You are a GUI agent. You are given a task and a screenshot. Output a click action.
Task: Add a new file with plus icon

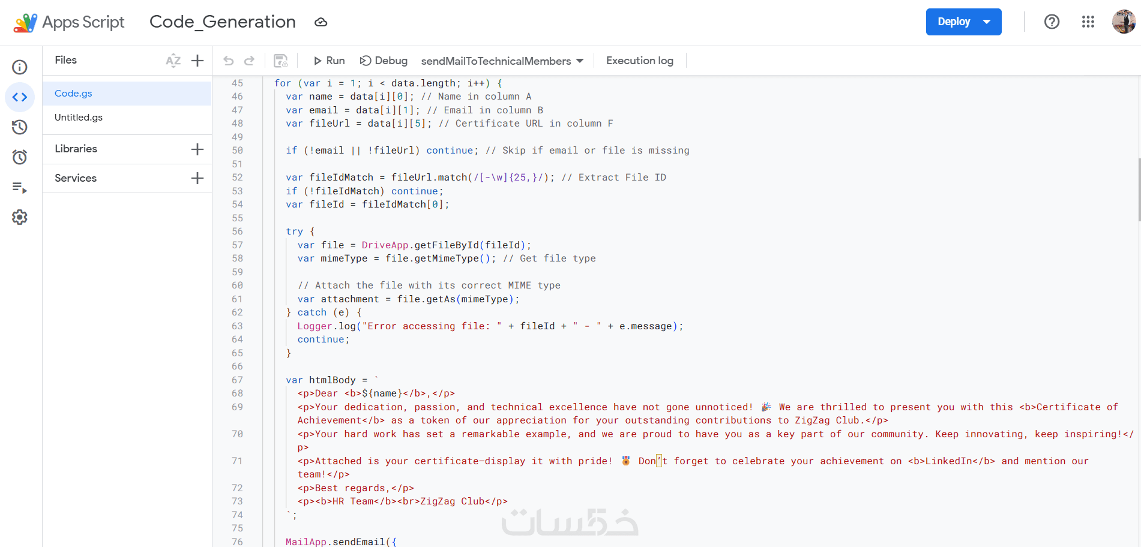click(197, 61)
